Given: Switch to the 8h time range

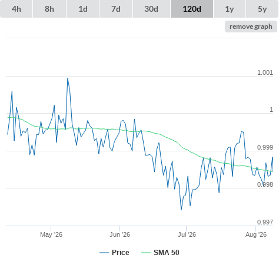Looking at the screenshot, I should [49, 9].
